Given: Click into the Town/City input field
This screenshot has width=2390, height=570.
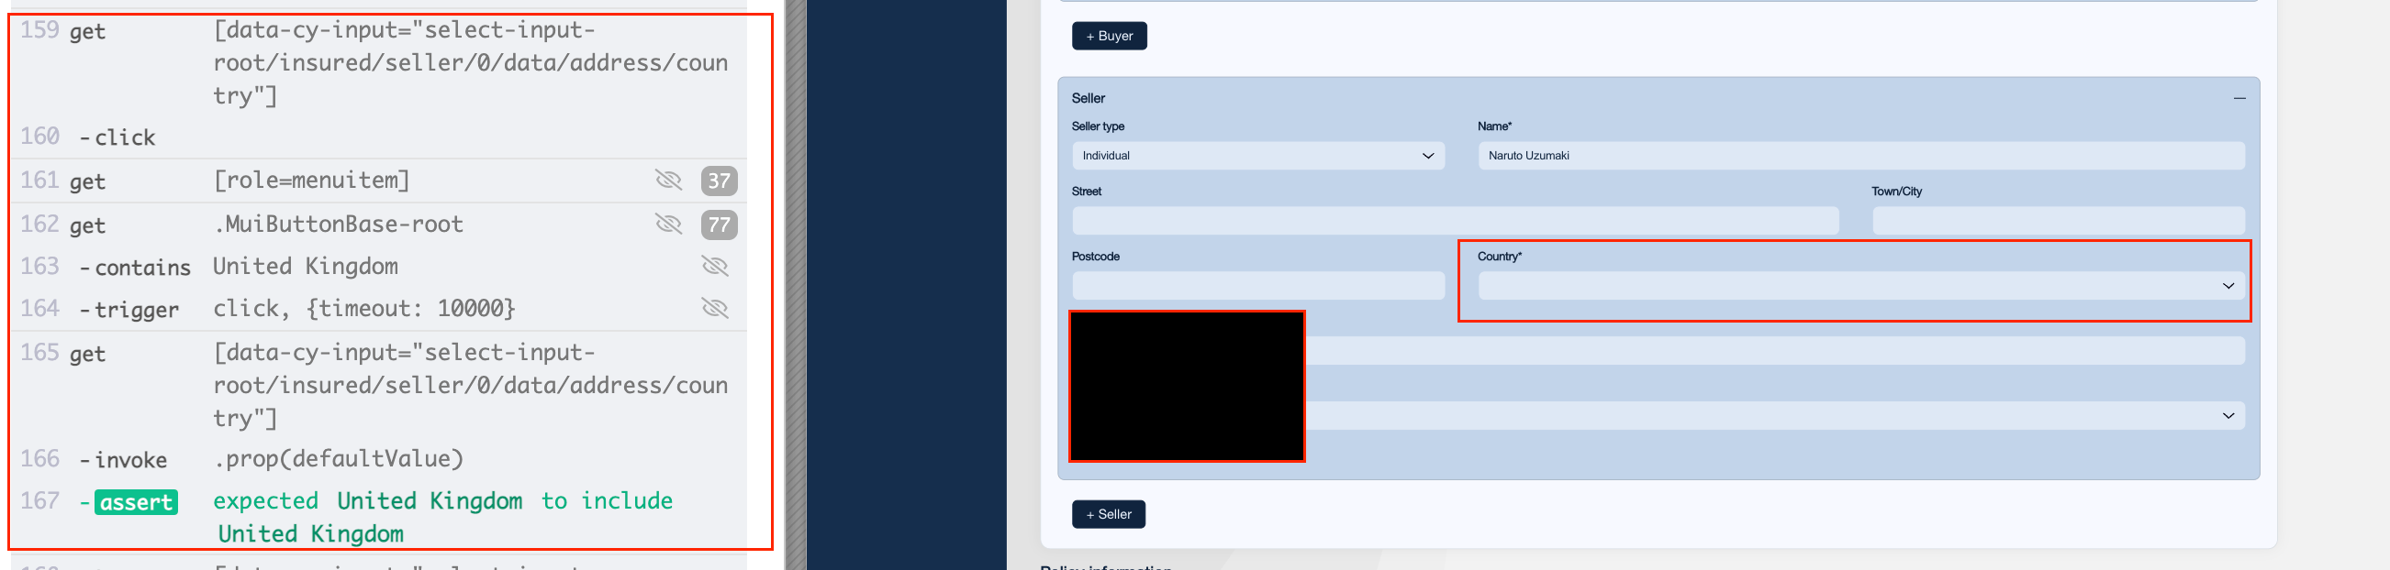Looking at the screenshot, I should pyautogui.click(x=2058, y=221).
